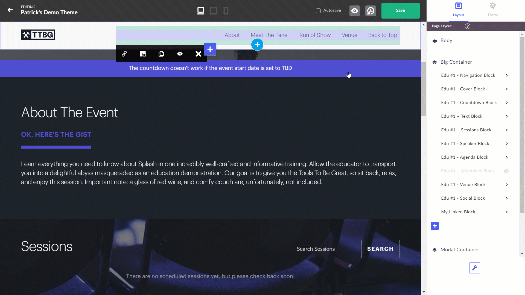Viewport: 525px width, 295px height.
Task: Open Meet The Panel nav link
Action: click(x=270, y=35)
